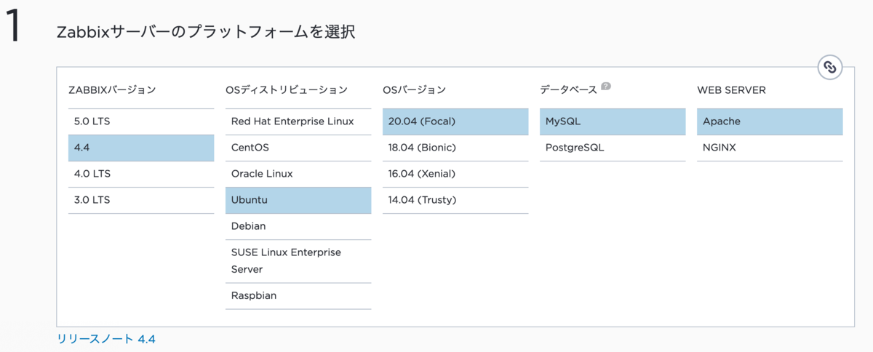873x352 pixels.
Task: Choose Zabbix version 3.0 LTS
Action: (x=141, y=200)
